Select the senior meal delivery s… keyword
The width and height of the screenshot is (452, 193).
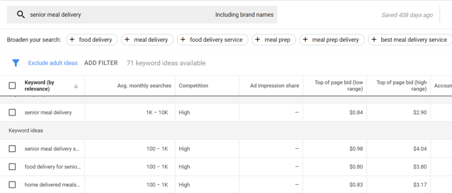(52, 149)
